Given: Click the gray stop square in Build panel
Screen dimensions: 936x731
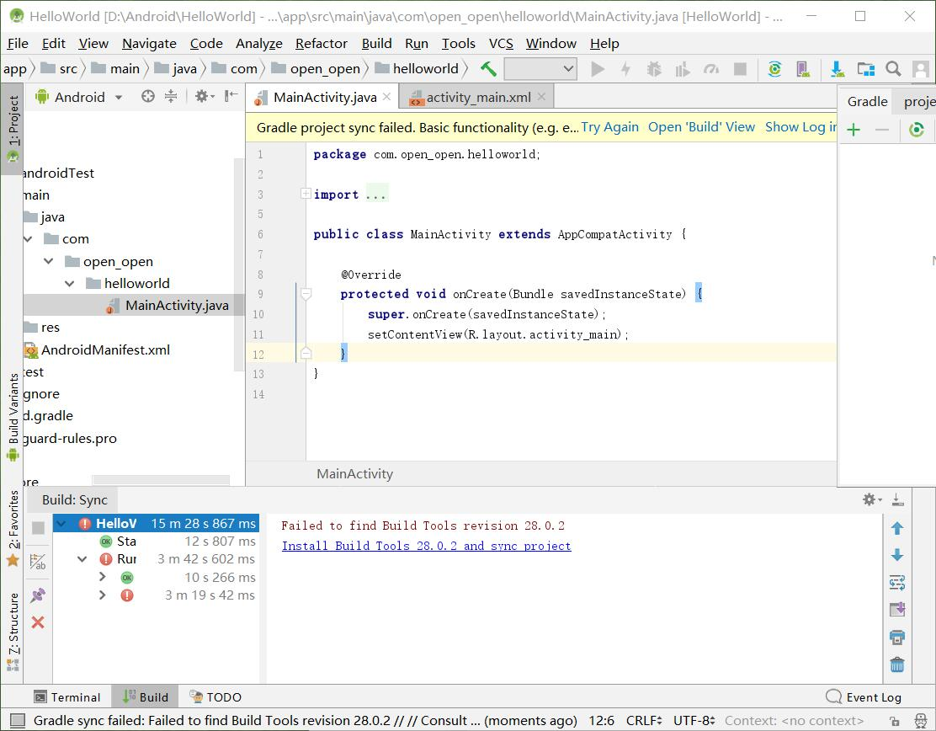Looking at the screenshot, I should pos(38,528).
